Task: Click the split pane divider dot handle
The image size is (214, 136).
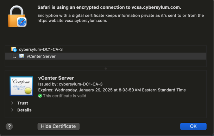Action: (106, 69)
